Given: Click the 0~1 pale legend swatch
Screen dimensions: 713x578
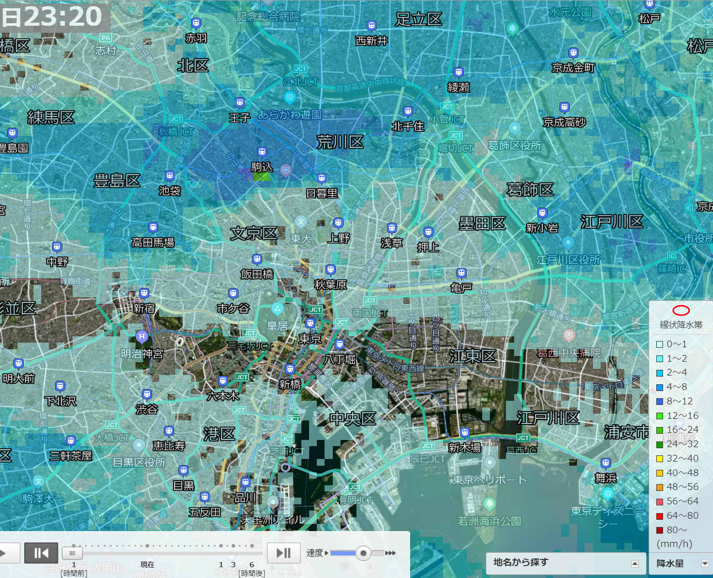Looking at the screenshot, I should pyautogui.click(x=659, y=344).
